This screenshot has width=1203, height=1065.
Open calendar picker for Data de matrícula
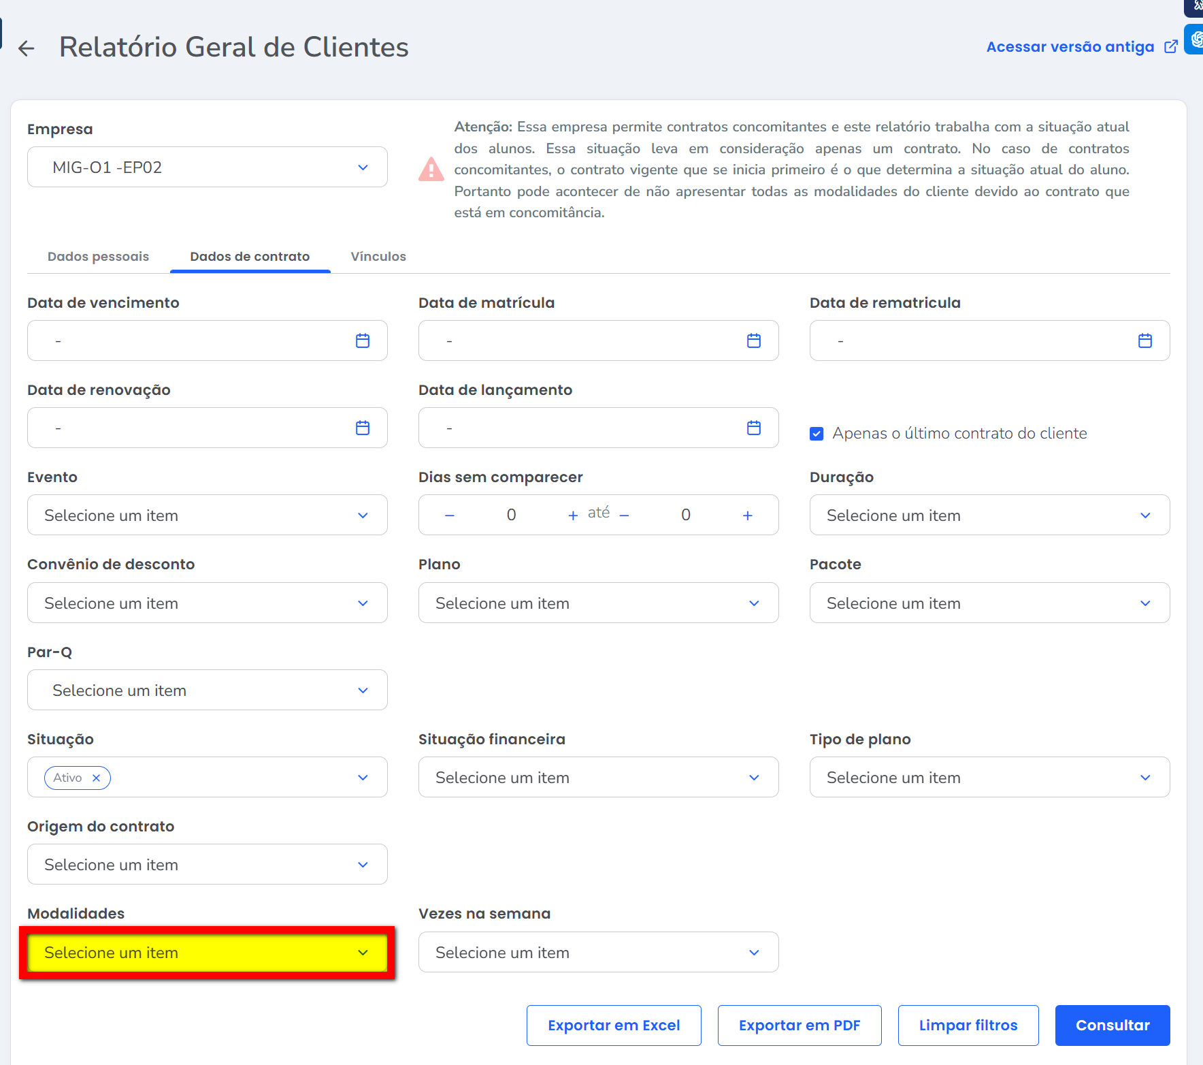point(753,340)
